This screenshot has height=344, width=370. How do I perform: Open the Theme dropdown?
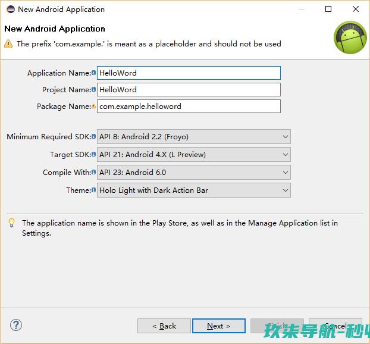[194, 190]
